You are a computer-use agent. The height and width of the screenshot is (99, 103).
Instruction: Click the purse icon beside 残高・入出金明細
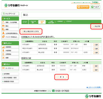click(x=3, y=23)
